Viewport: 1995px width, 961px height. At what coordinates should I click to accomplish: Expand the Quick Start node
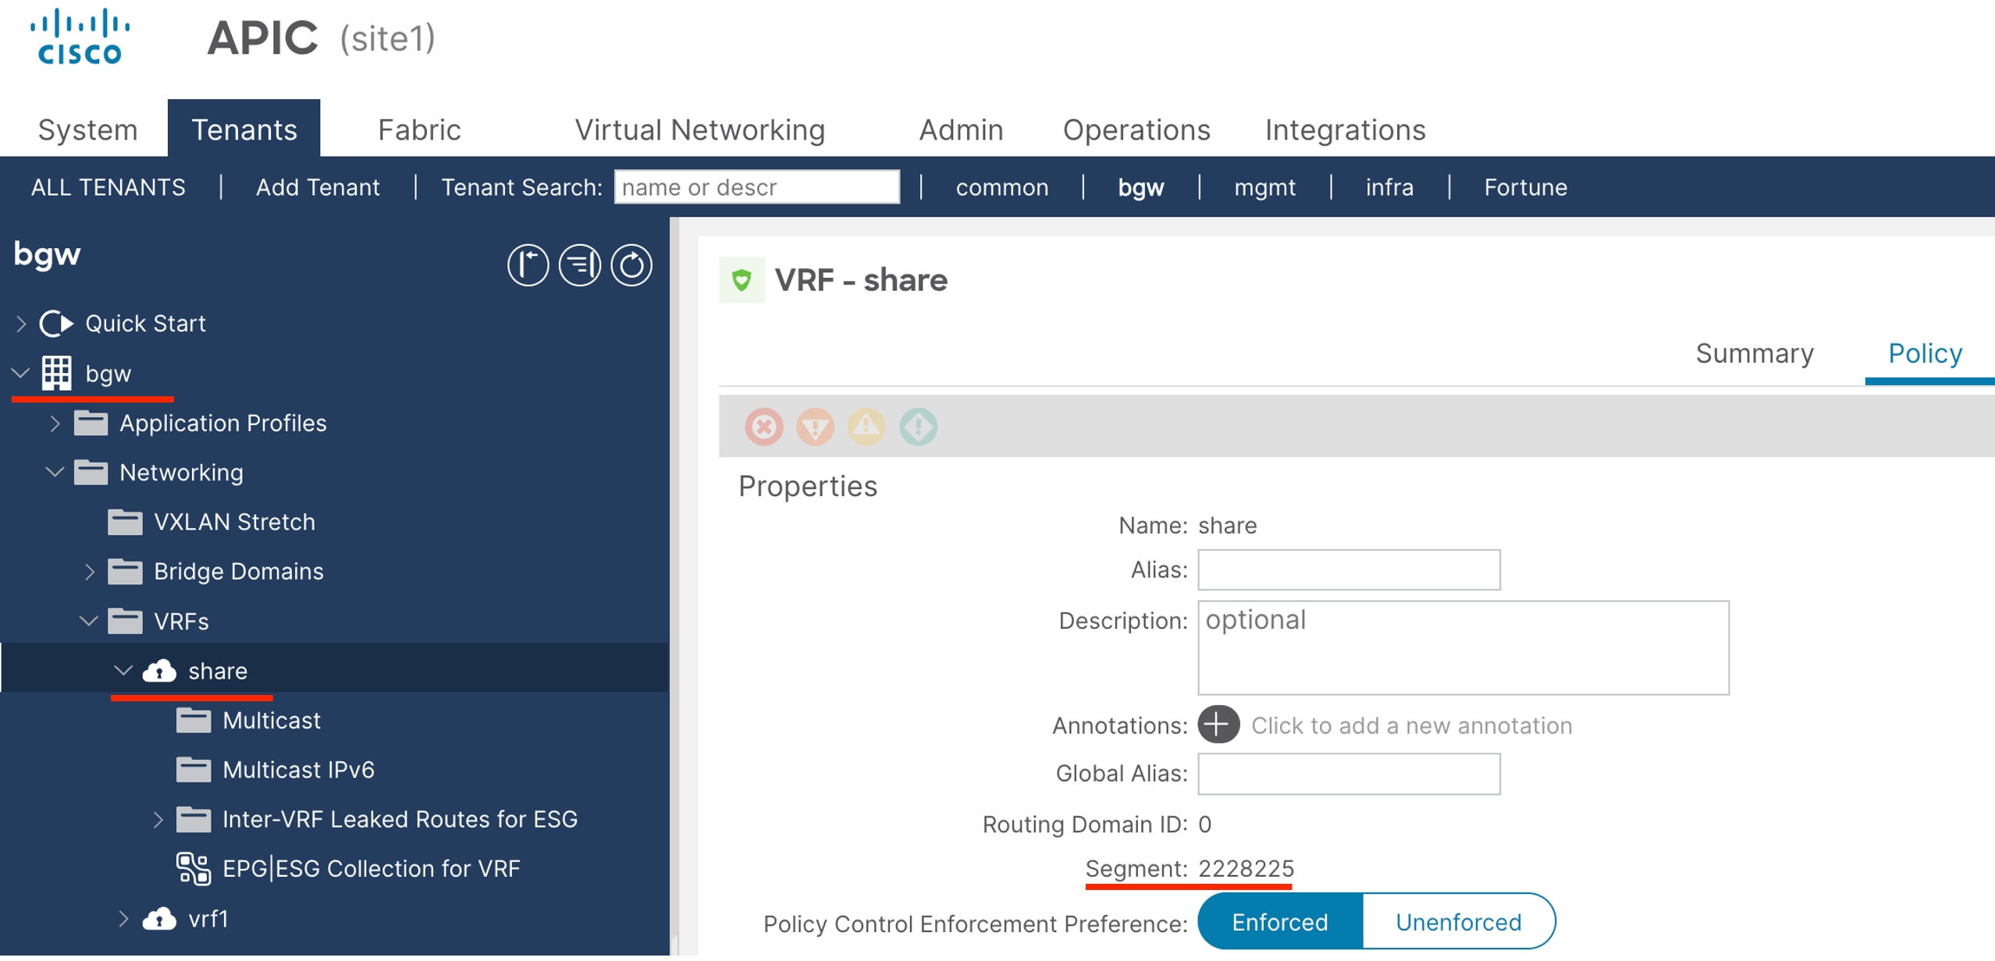click(21, 323)
